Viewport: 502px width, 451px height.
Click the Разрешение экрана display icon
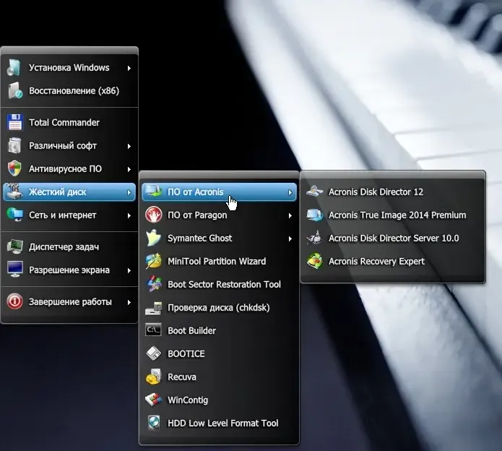click(x=14, y=270)
